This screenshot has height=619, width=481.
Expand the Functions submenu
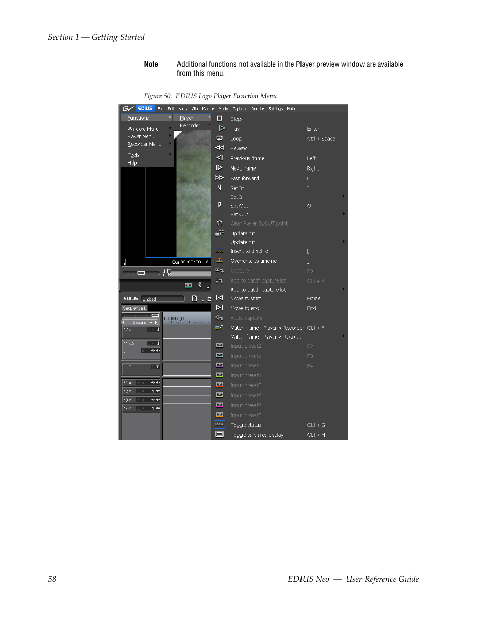(x=147, y=118)
